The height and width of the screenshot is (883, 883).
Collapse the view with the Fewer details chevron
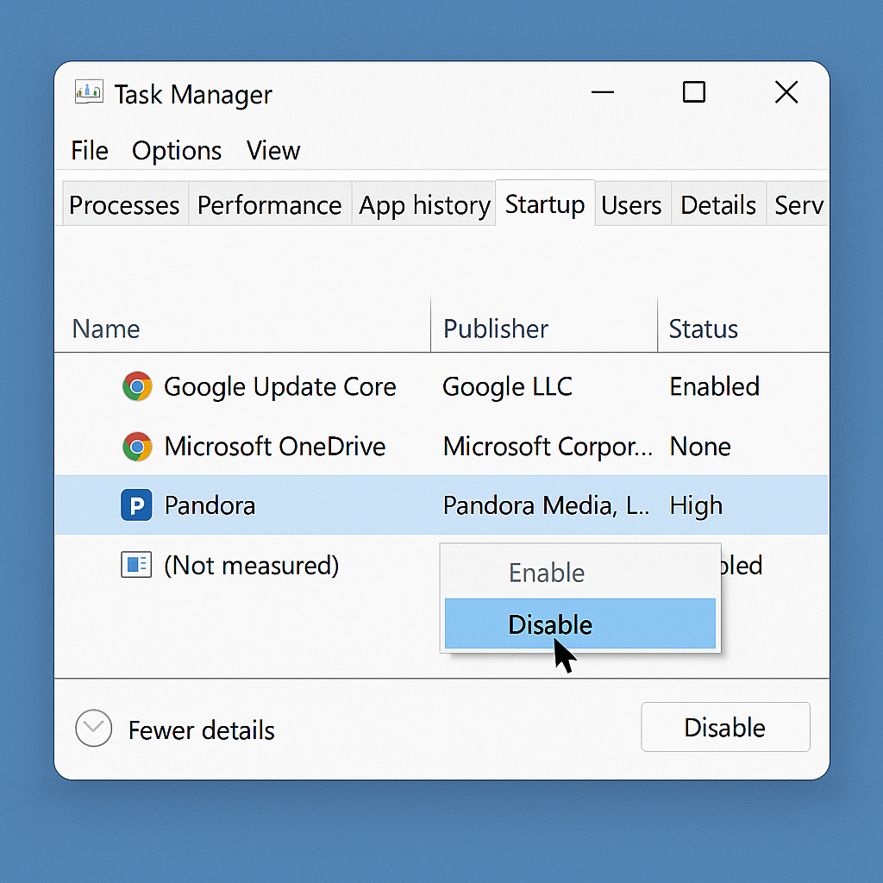pos(93,728)
